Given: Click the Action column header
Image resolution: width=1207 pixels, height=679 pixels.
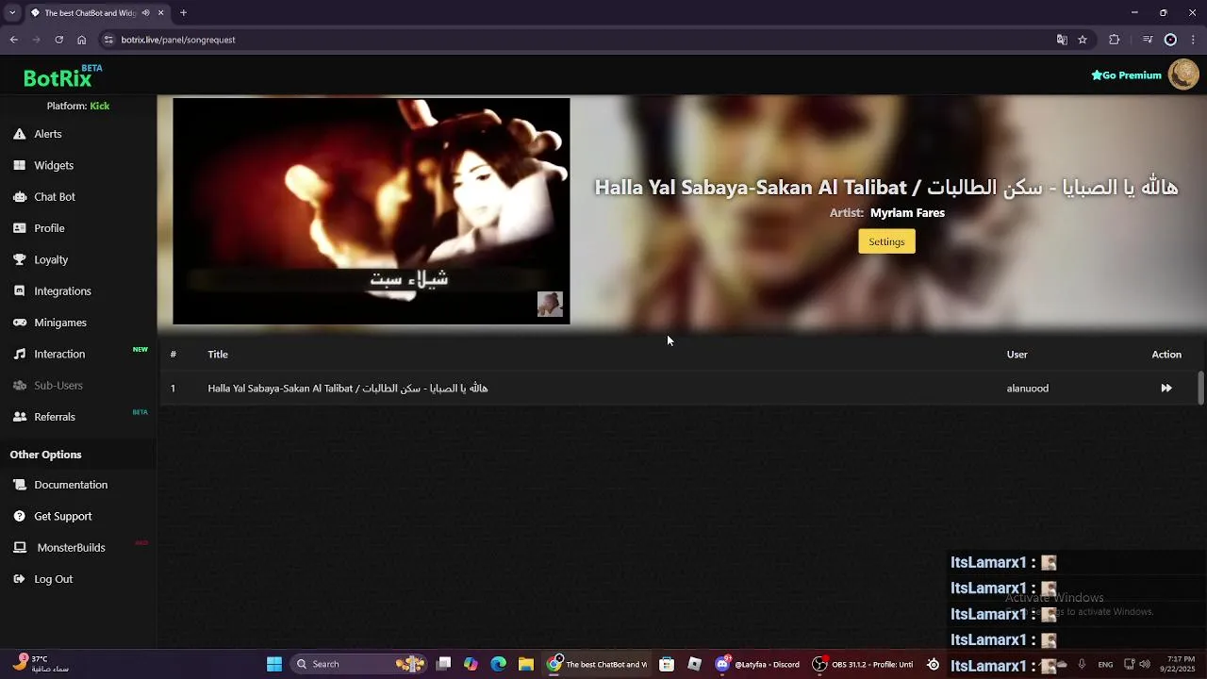Looking at the screenshot, I should [x=1166, y=355].
